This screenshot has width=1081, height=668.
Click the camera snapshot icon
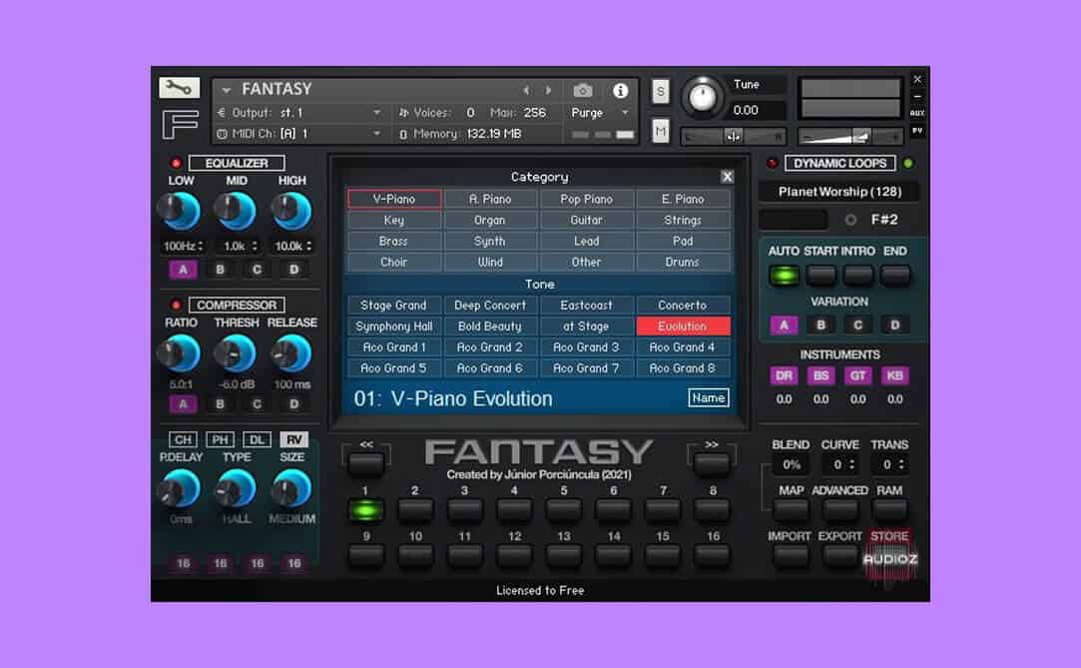click(583, 90)
